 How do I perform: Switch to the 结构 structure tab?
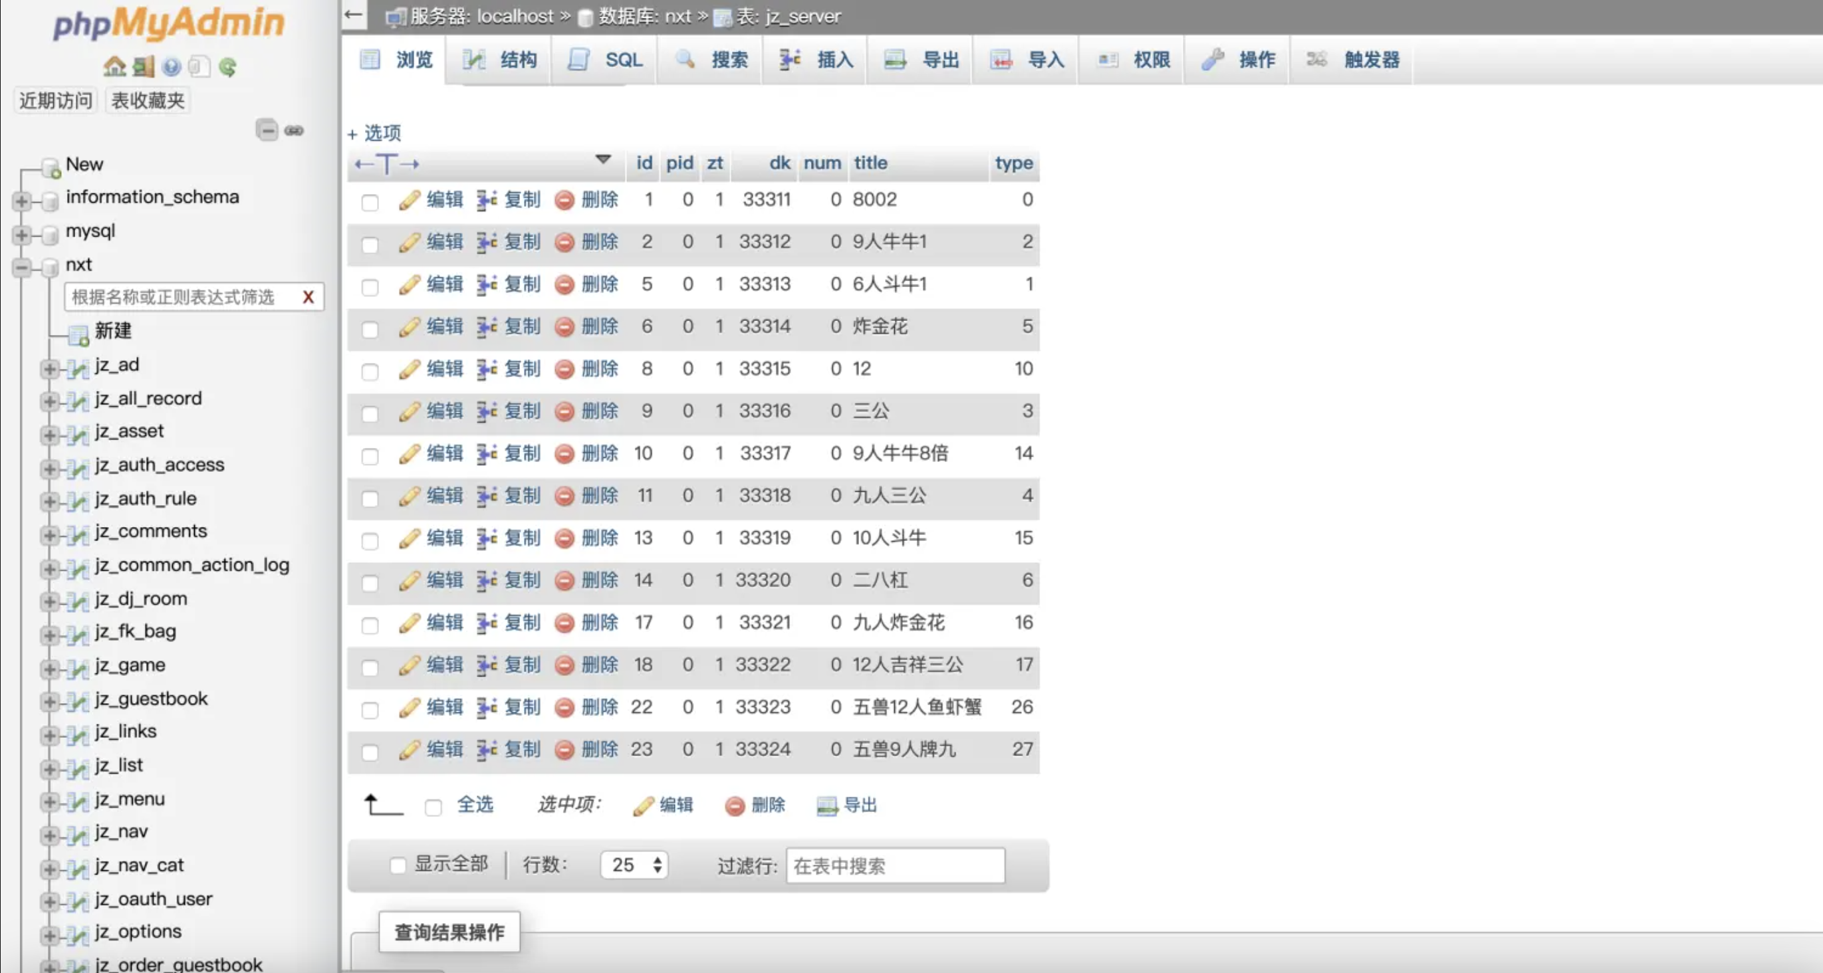pyautogui.click(x=499, y=60)
